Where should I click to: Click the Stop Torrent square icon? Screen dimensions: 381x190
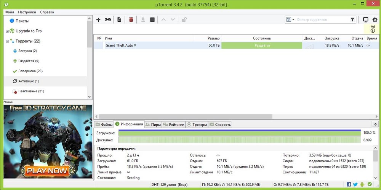click(152, 20)
